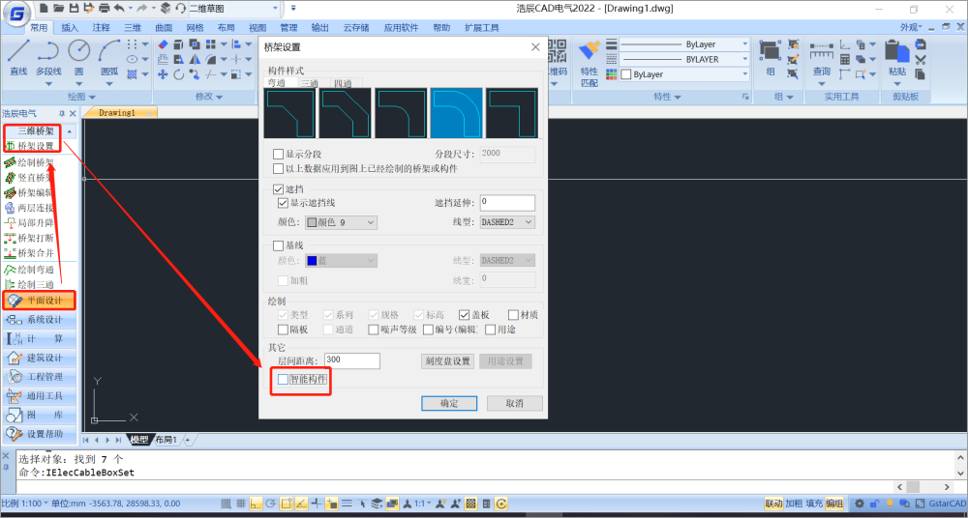Enable the 显示分段 checkbox
The height and width of the screenshot is (518, 968).
pyautogui.click(x=278, y=154)
